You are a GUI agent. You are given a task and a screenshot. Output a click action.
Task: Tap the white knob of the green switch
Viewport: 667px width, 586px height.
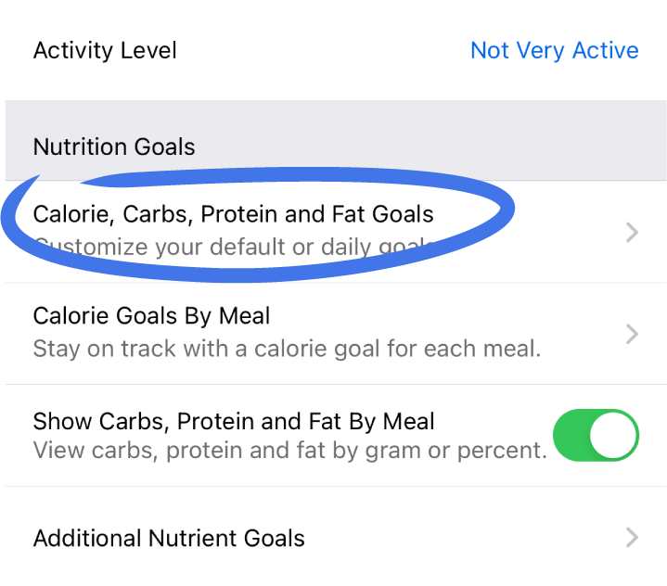(613, 436)
